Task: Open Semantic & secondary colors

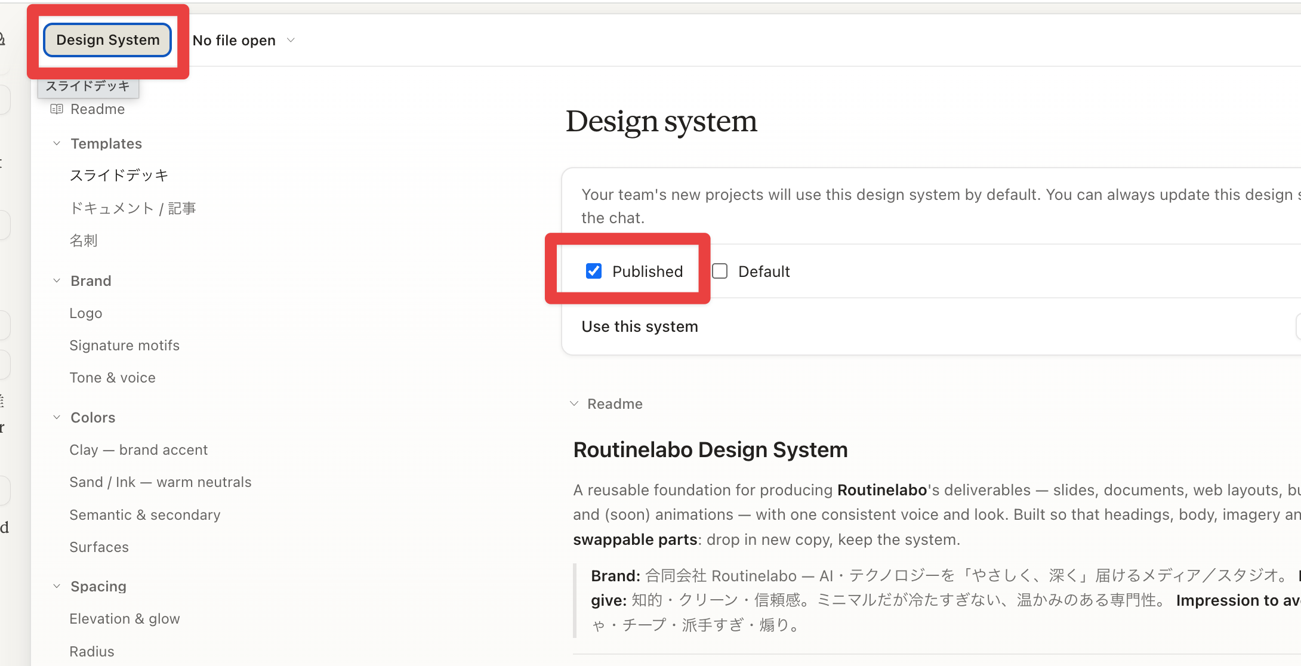Action: coord(144,515)
